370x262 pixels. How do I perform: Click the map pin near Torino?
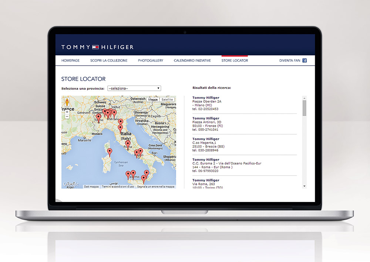[98, 117]
